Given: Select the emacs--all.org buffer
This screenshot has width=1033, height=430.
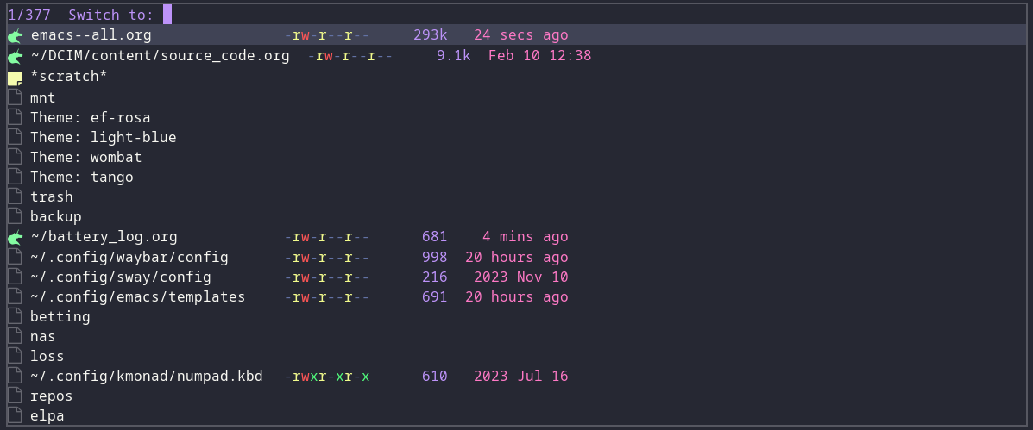Looking at the screenshot, I should click(x=91, y=35).
